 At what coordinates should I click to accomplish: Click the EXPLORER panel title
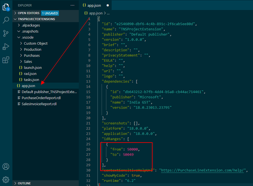coord(25,5)
